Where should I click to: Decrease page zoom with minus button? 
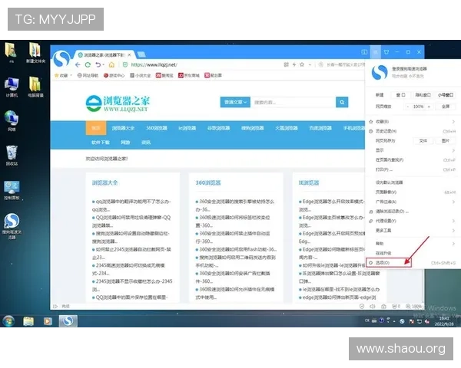tap(407, 107)
